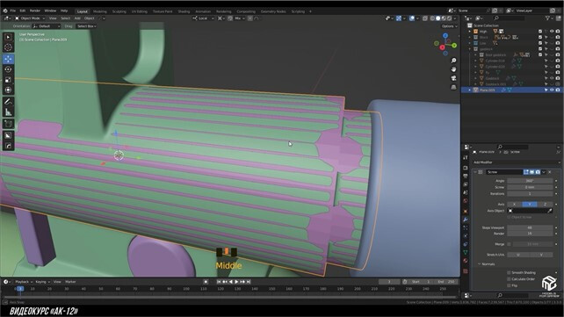Image resolution: width=564 pixels, height=317 pixels.
Task: Open the Render menu
Action: [x=35, y=11]
